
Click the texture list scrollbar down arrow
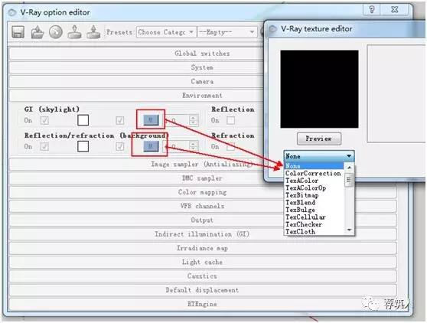click(x=349, y=230)
